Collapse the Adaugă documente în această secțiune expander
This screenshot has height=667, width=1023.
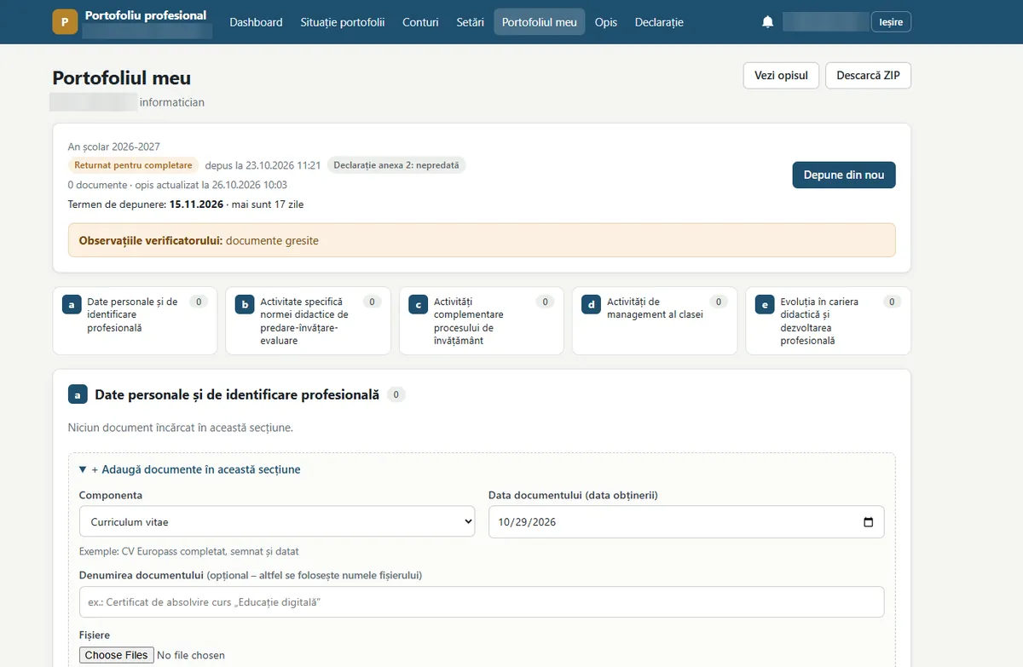click(189, 469)
